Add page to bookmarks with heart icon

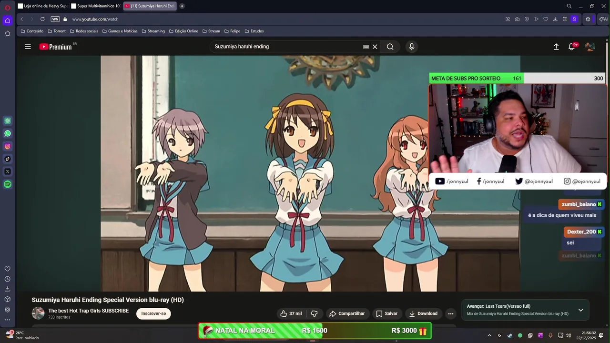(x=546, y=19)
